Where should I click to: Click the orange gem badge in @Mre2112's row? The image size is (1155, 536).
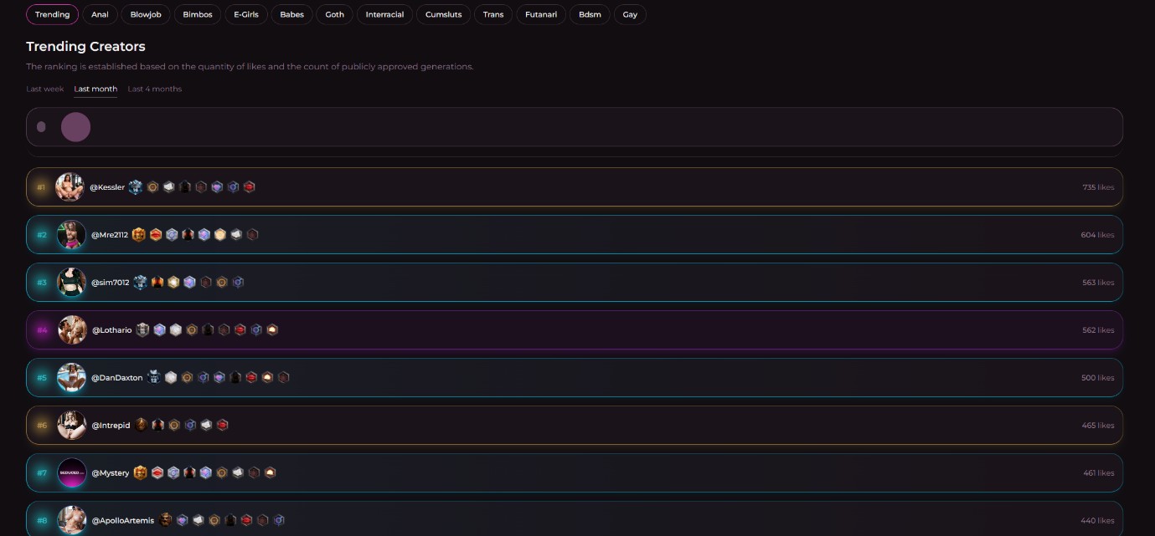220,235
